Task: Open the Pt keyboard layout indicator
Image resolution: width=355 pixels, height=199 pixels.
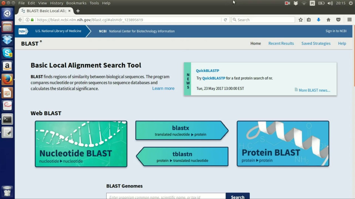Action: 312,3
